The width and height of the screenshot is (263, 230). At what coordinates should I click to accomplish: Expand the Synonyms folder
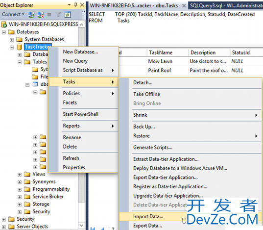point(20,182)
